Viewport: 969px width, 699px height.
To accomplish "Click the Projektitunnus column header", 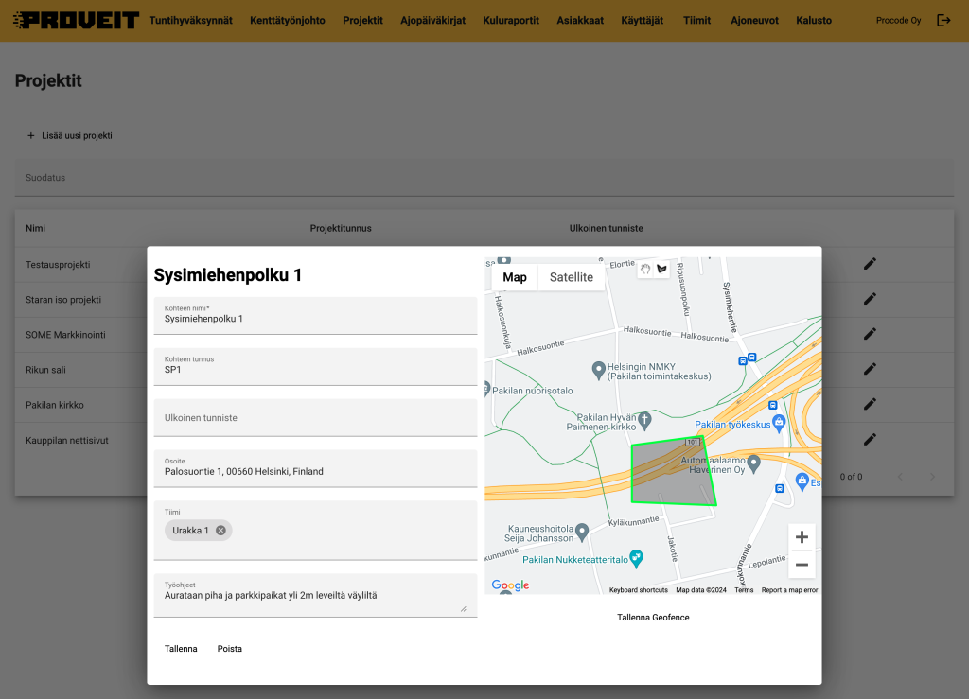I will (x=341, y=229).
